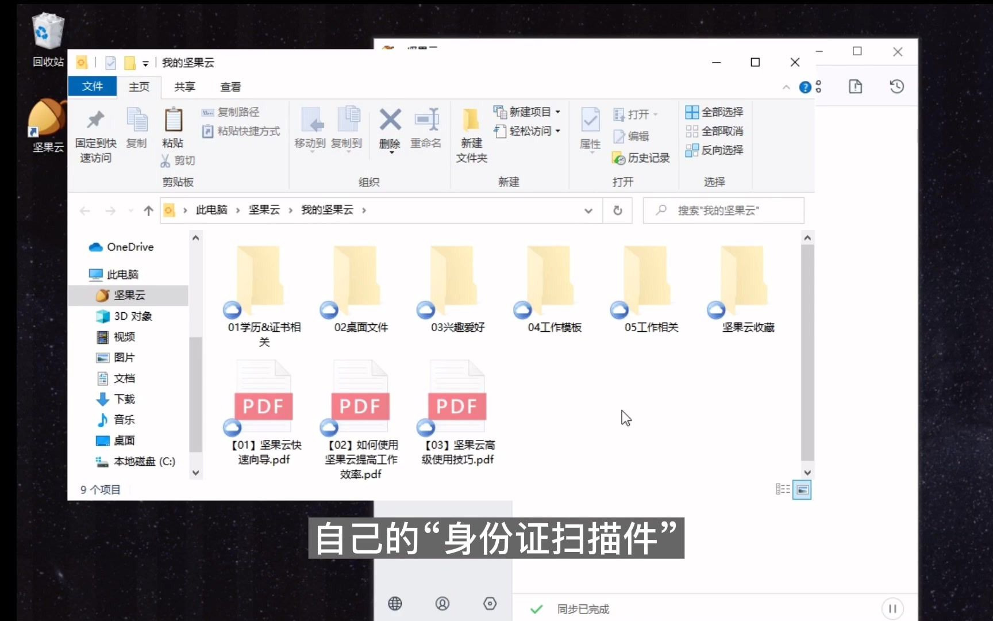
Task: Click the Cut scissors option
Action: point(178,160)
